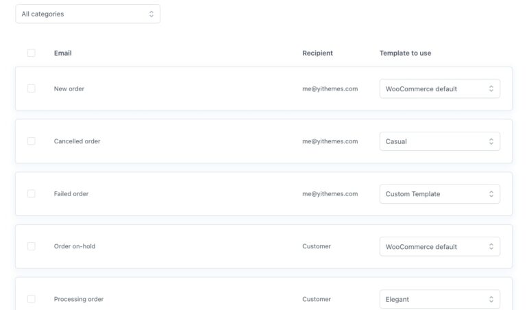Click the Template to use column header
The height and width of the screenshot is (310, 527).
tap(405, 53)
